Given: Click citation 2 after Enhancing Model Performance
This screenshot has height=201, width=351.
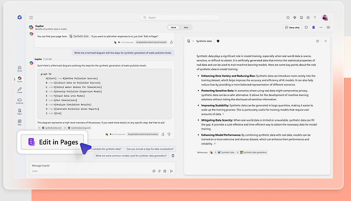Looking at the screenshot, I should tap(215, 144).
